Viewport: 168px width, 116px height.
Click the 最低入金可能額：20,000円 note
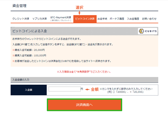pyautogui.click(x=29, y=50)
